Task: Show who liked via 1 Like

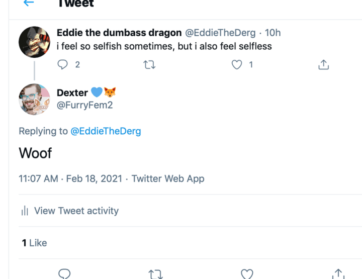Action: pyautogui.click(x=34, y=243)
